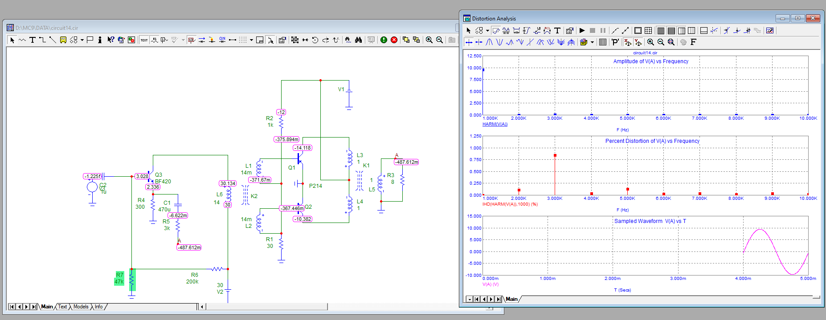Select the wire drawing tool
The height and width of the screenshot is (320, 826).
click(x=42, y=40)
